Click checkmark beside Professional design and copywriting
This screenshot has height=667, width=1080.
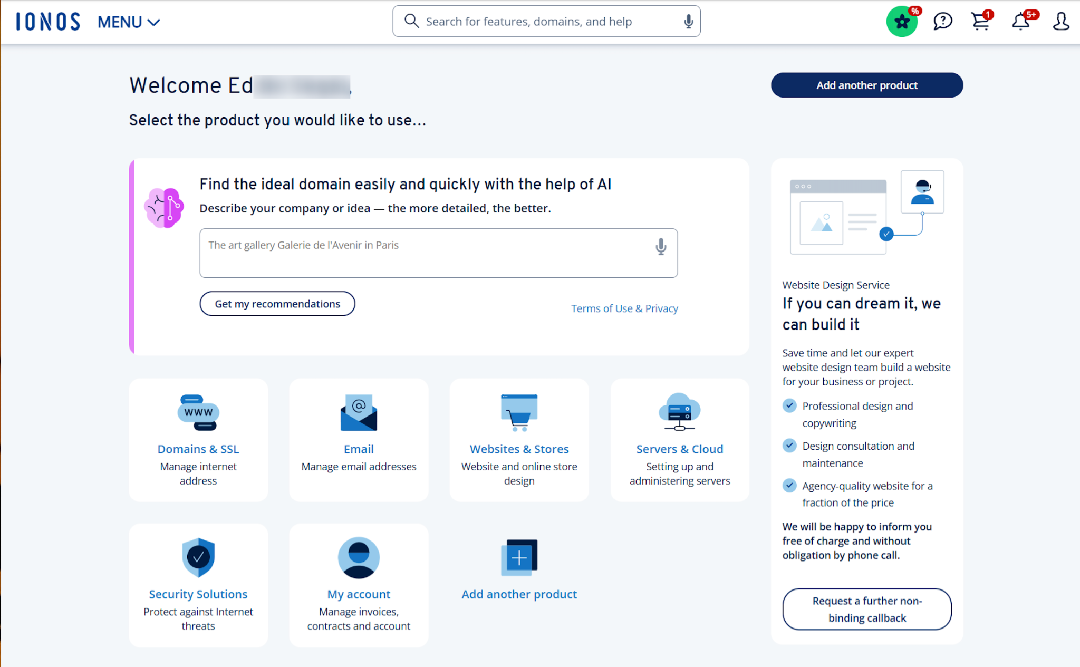789,405
